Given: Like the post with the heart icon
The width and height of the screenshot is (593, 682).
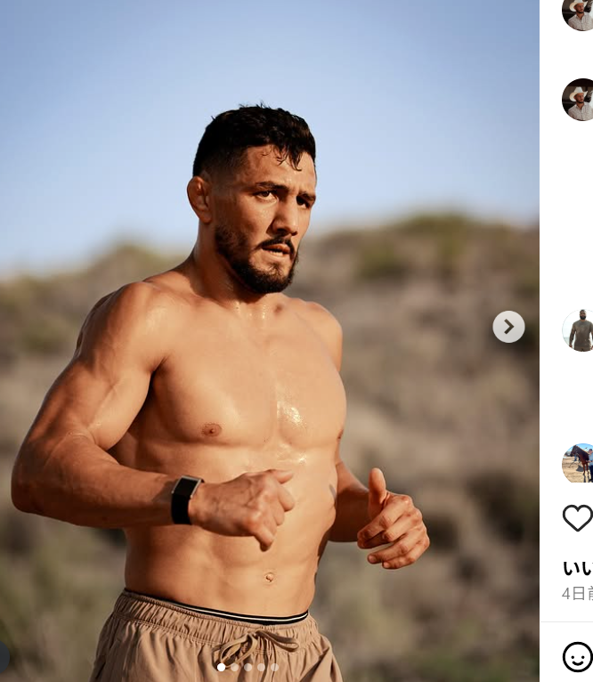Looking at the screenshot, I should pyautogui.click(x=577, y=517).
